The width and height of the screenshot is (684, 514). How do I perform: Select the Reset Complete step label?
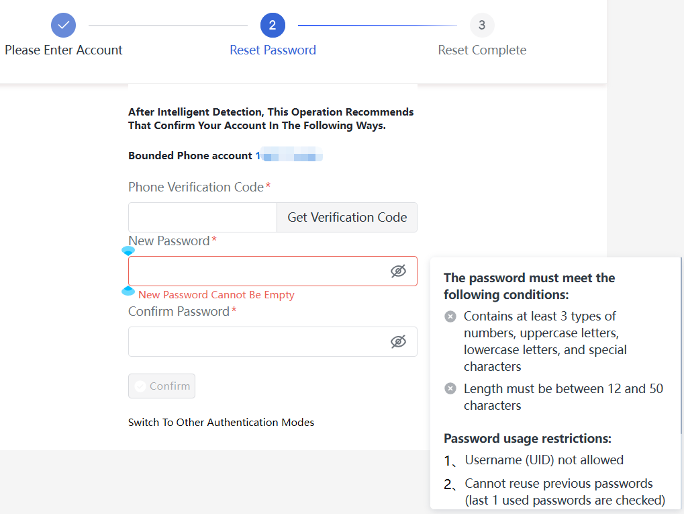[x=482, y=50]
